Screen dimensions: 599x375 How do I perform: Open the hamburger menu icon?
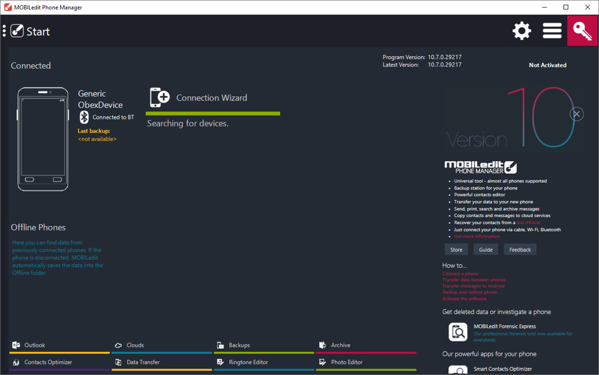point(552,31)
